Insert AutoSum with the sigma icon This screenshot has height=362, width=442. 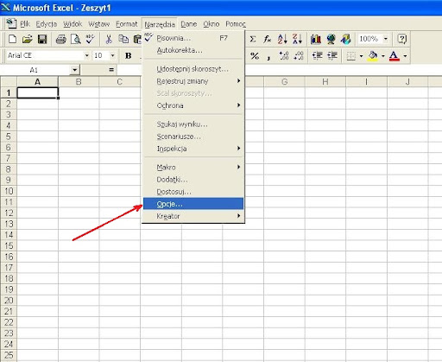253,39
